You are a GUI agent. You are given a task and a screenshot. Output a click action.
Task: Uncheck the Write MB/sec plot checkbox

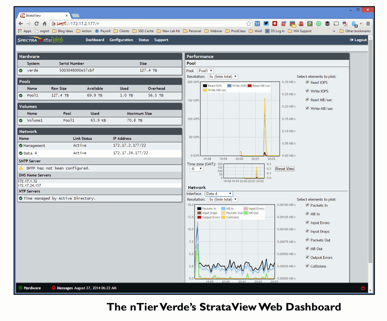pyautogui.click(x=307, y=108)
